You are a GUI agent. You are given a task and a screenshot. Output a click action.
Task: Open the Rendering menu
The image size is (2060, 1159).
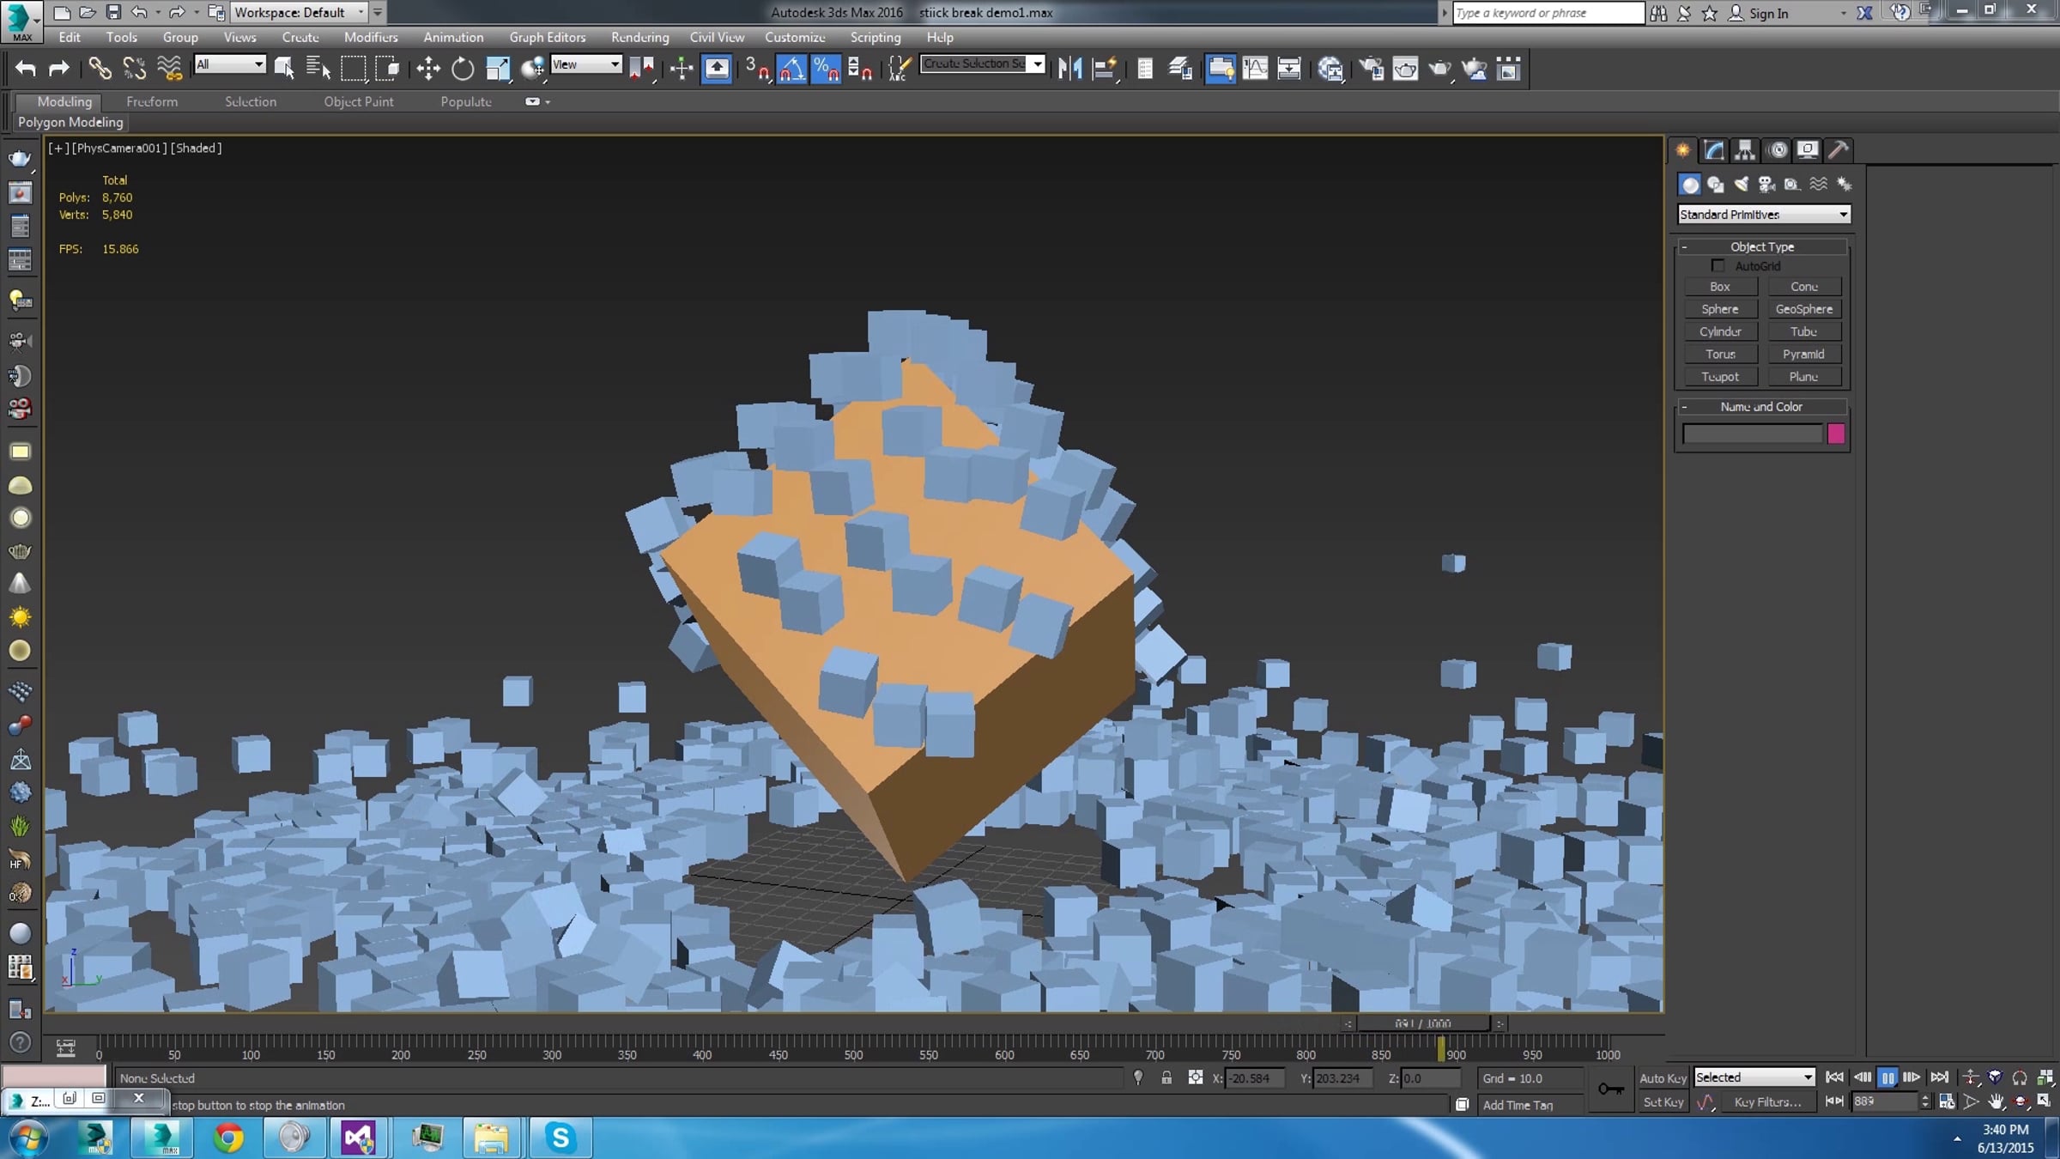(639, 37)
